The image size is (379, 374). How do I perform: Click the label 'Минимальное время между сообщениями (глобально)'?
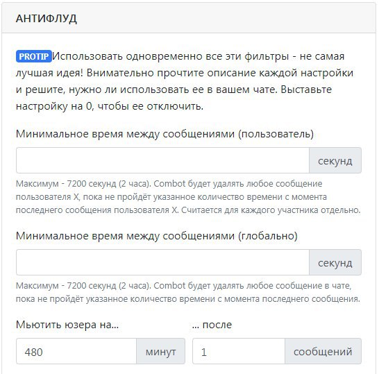157,236
